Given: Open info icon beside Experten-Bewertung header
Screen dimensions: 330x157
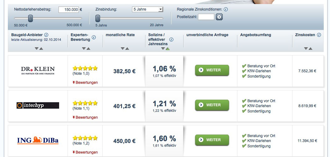Looking at the screenshot, I should 94,37.
